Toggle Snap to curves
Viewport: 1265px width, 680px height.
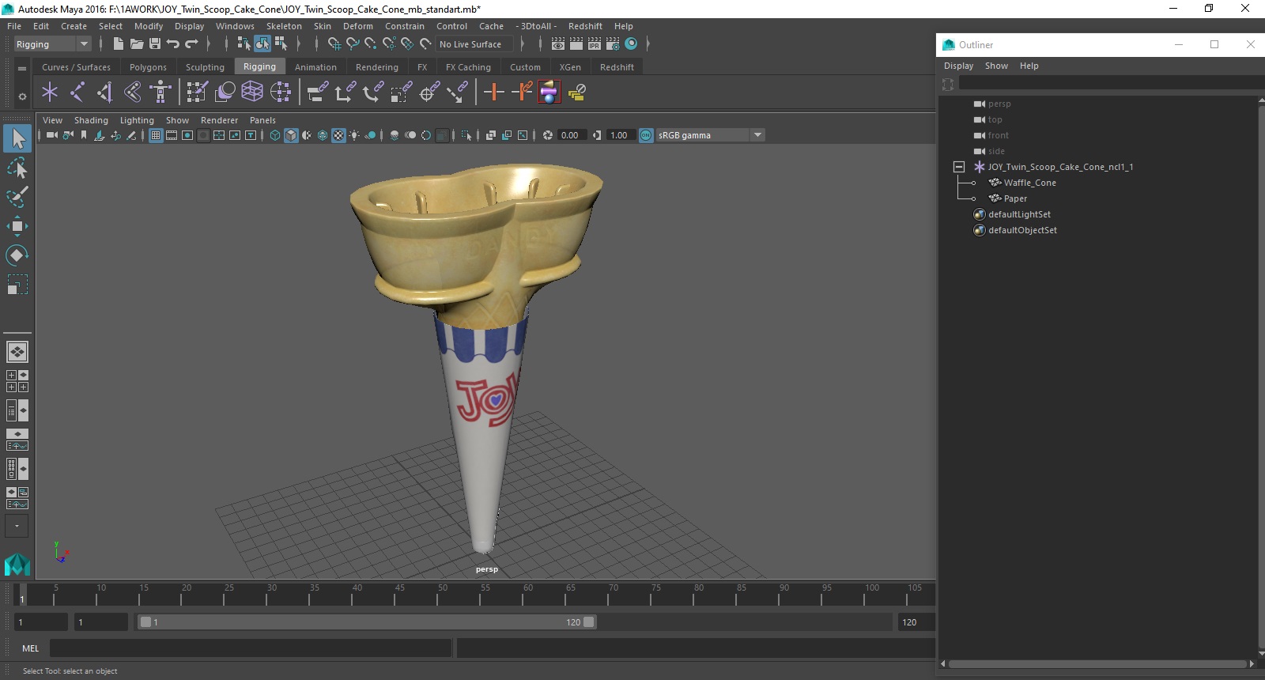pyautogui.click(x=353, y=44)
